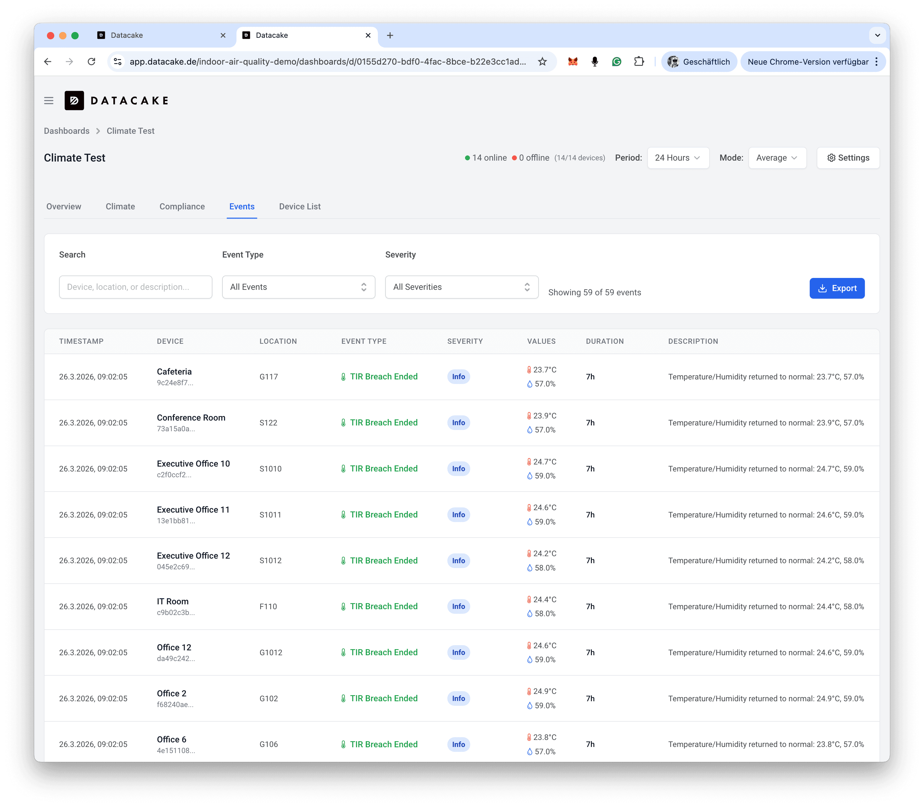924x807 pixels.
Task: Click the Showing 59 of 59 events text
Action: (594, 292)
